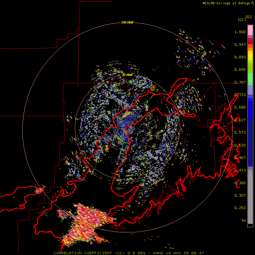The width and height of the screenshot is (255, 255).
Task: Click the 0.627 scale value
Action: pyautogui.click(x=240, y=120)
